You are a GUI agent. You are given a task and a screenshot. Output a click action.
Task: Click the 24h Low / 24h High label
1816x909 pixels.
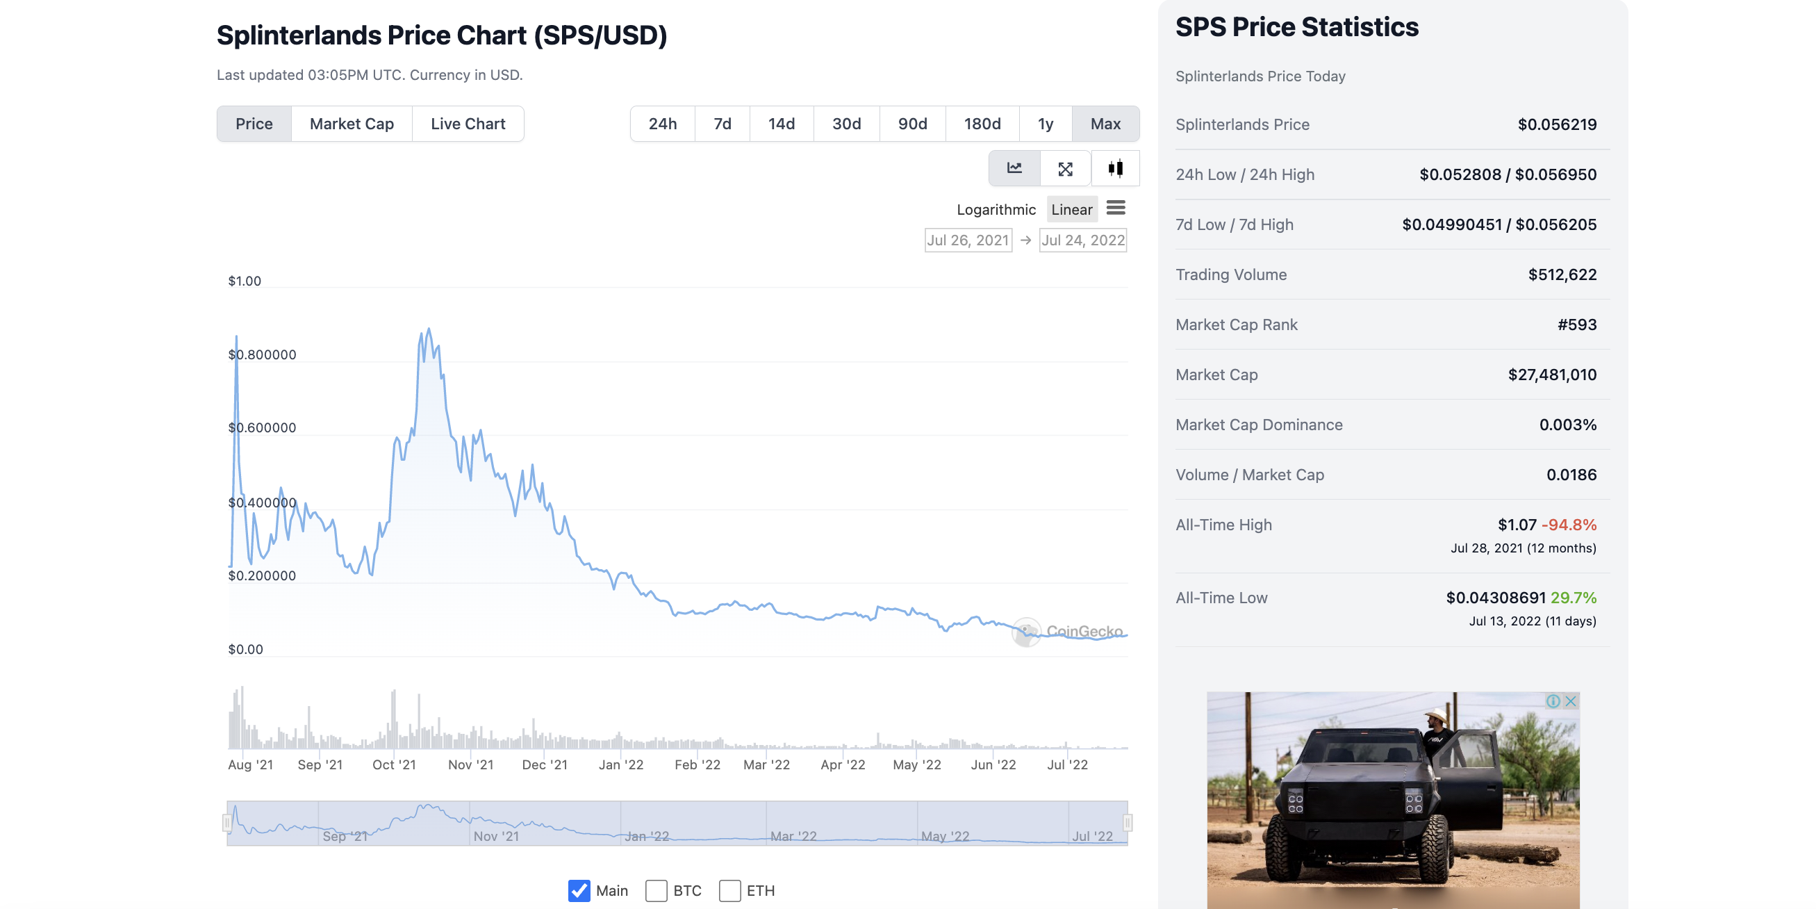(1244, 175)
